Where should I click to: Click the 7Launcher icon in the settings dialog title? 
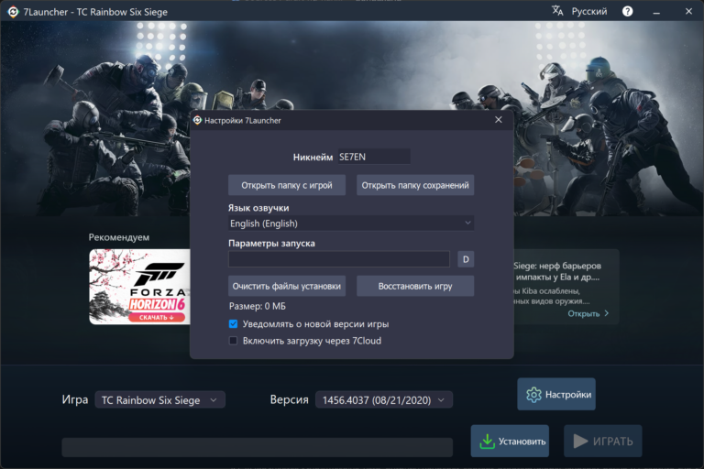tap(197, 120)
